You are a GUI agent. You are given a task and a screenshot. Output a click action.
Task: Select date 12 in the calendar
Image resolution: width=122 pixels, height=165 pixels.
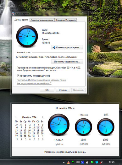pyautogui.click(x=42, y=127)
